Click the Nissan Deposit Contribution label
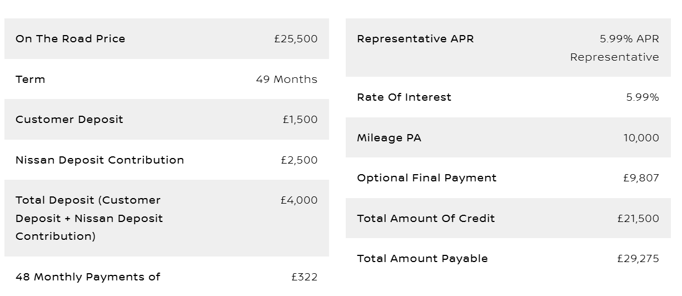 click(x=100, y=160)
